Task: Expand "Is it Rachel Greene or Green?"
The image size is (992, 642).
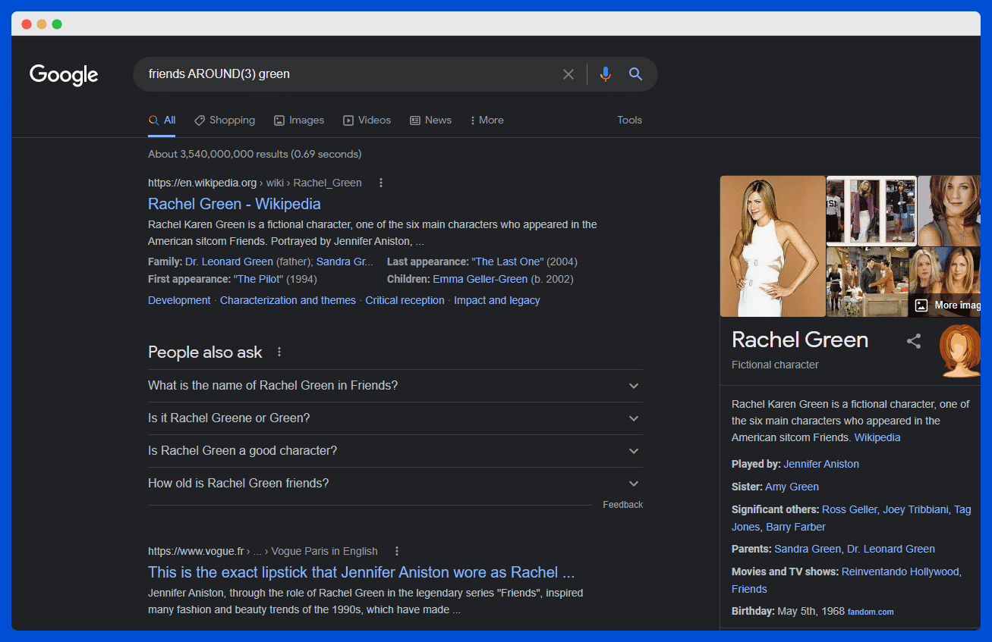Action: click(x=395, y=418)
